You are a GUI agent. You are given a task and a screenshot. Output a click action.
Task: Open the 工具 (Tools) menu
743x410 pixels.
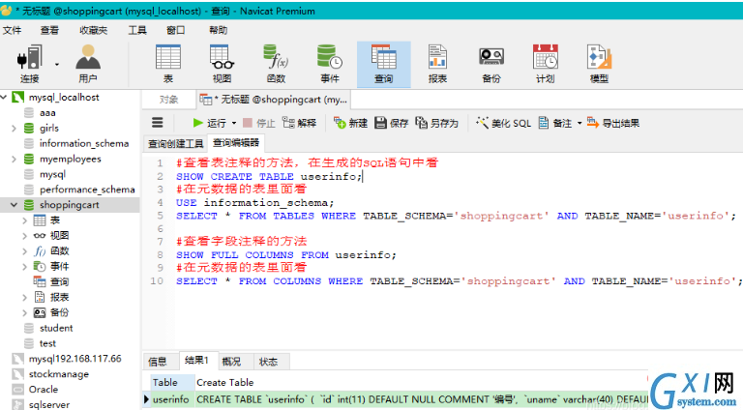[x=137, y=30]
